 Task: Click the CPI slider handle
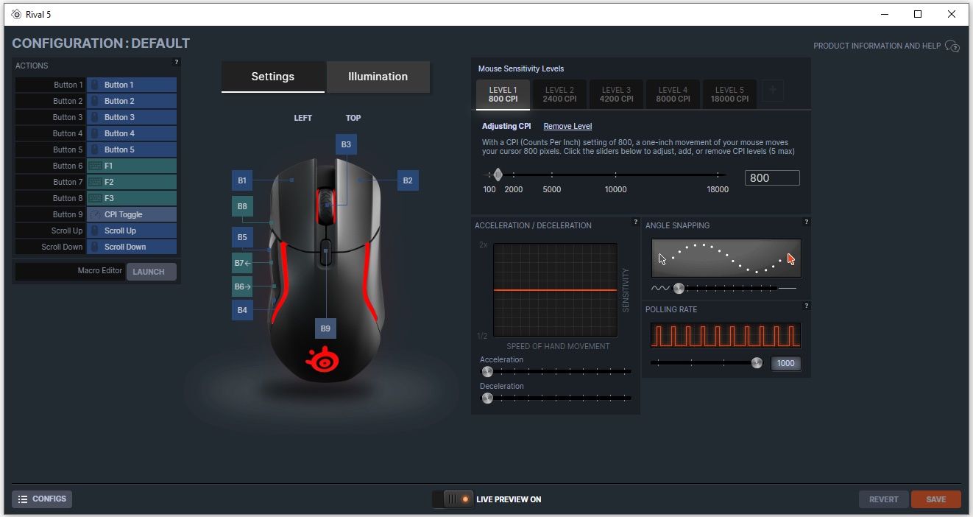coord(498,175)
